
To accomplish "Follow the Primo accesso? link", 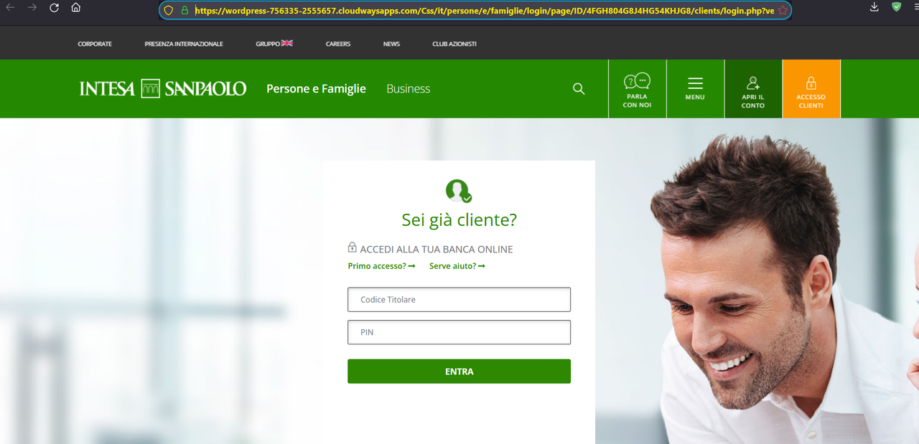I will coord(381,266).
